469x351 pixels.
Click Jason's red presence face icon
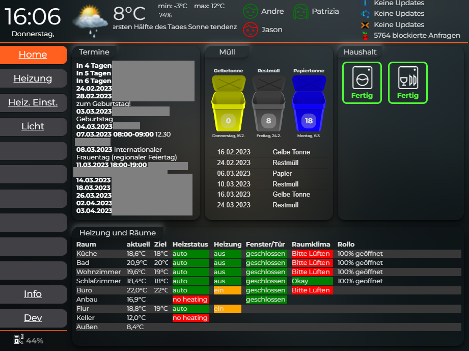tap(251, 30)
